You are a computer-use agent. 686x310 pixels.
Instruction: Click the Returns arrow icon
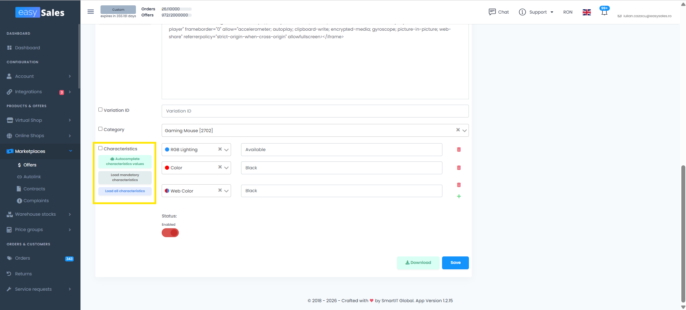(9, 274)
